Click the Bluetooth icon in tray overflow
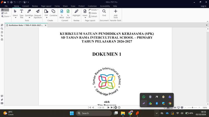This screenshot has height=117, width=209. [x=157, y=103]
